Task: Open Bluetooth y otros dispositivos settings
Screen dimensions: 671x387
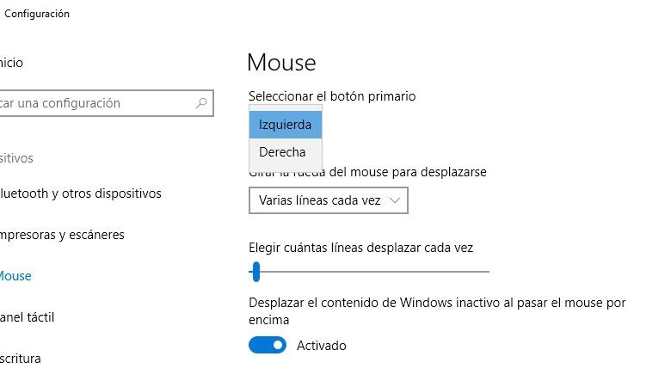Action: 81,193
